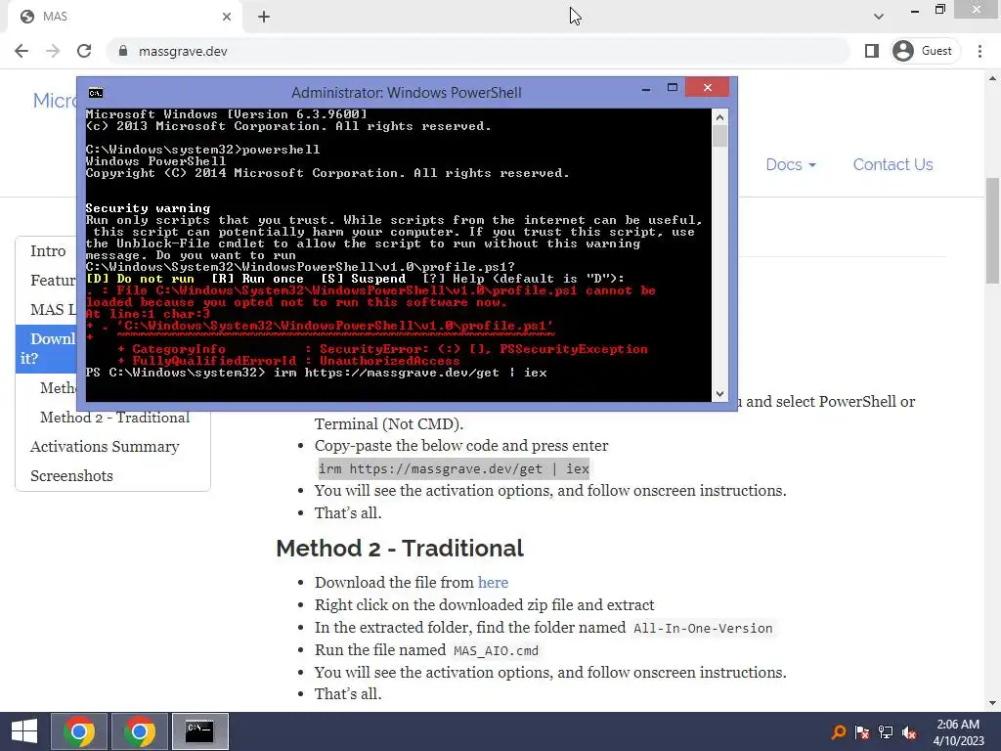Click the irm massgrave.dev/get code snippet
Screen dimensions: 1001x751
point(454,468)
